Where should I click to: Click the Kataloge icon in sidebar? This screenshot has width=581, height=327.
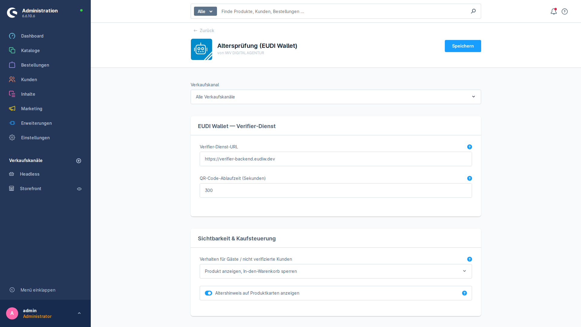pyautogui.click(x=12, y=51)
